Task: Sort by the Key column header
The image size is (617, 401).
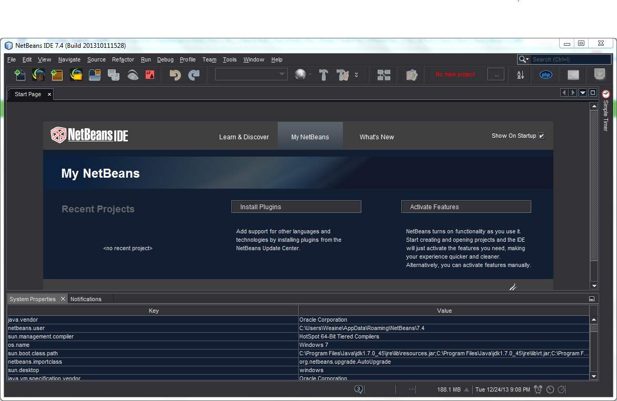Action: tap(153, 311)
